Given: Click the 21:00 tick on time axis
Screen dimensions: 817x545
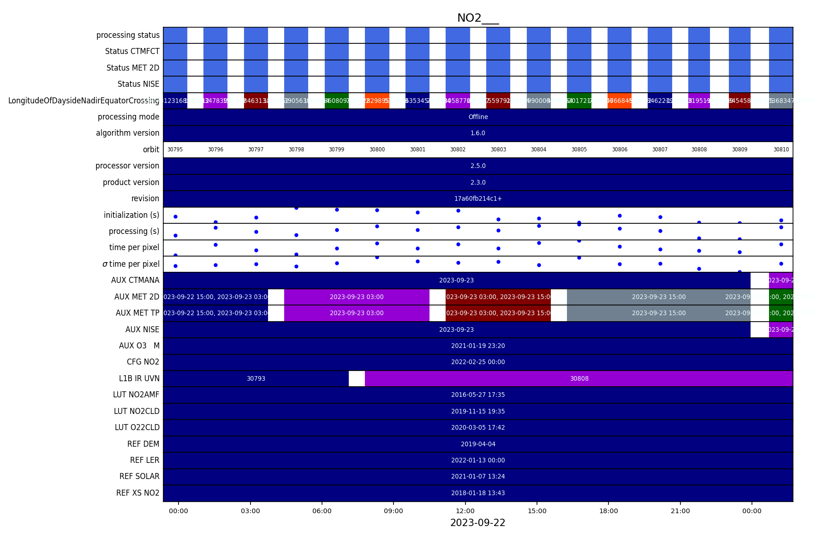Looking at the screenshot, I should tap(680, 511).
